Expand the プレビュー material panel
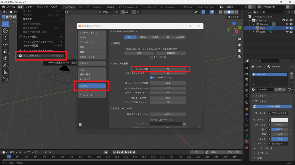295x165 pixels. click(254, 96)
